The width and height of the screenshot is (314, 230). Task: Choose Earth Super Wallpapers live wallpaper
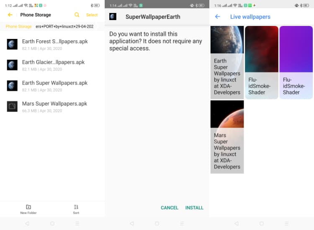pos(227,62)
